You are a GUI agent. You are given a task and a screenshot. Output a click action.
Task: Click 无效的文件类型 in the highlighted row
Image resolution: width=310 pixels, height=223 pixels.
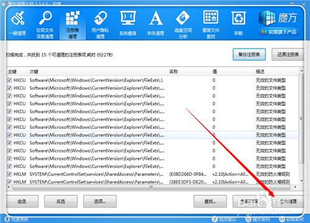click(271, 135)
